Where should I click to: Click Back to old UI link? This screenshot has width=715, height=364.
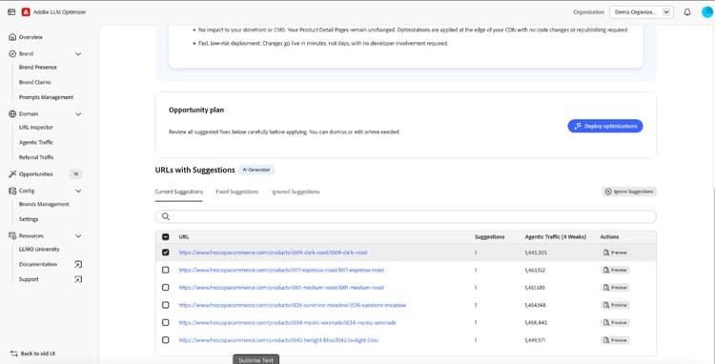pos(38,354)
